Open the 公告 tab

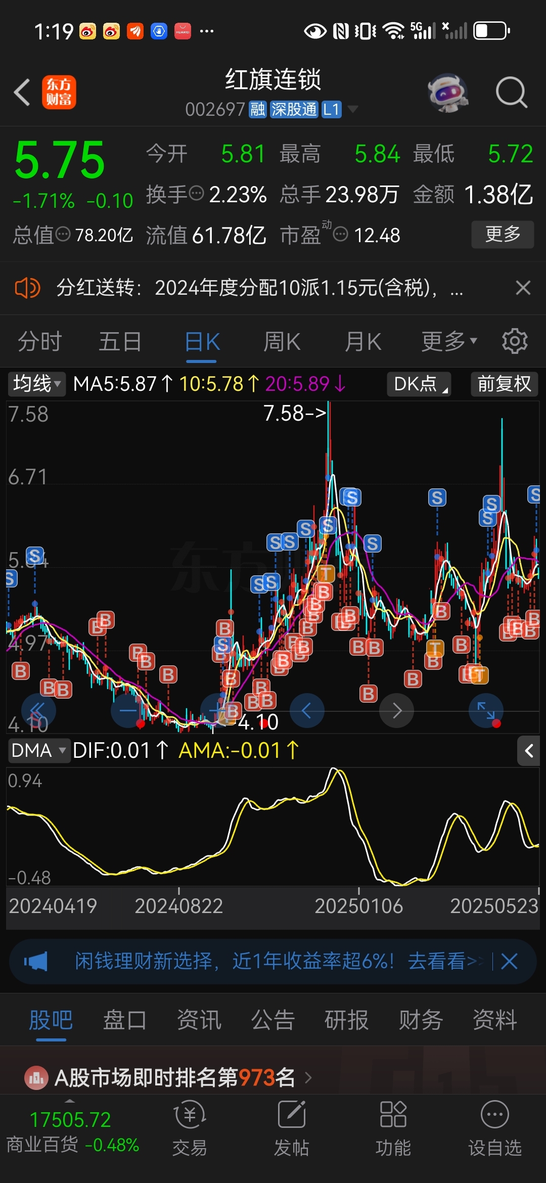click(272, 1020)
